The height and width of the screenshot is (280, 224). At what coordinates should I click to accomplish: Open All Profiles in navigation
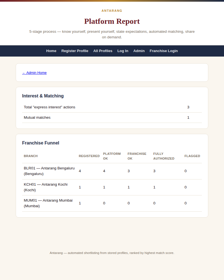[103, 51]
